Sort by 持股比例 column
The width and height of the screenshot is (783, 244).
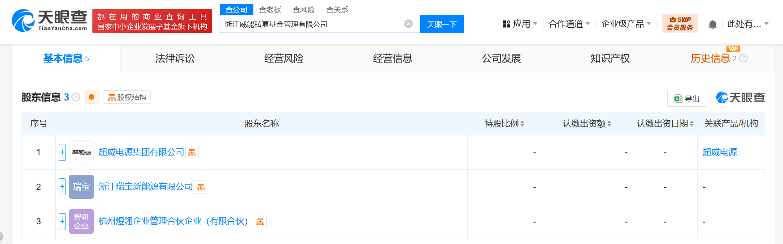pyautogui.click(x=504, y=124)
